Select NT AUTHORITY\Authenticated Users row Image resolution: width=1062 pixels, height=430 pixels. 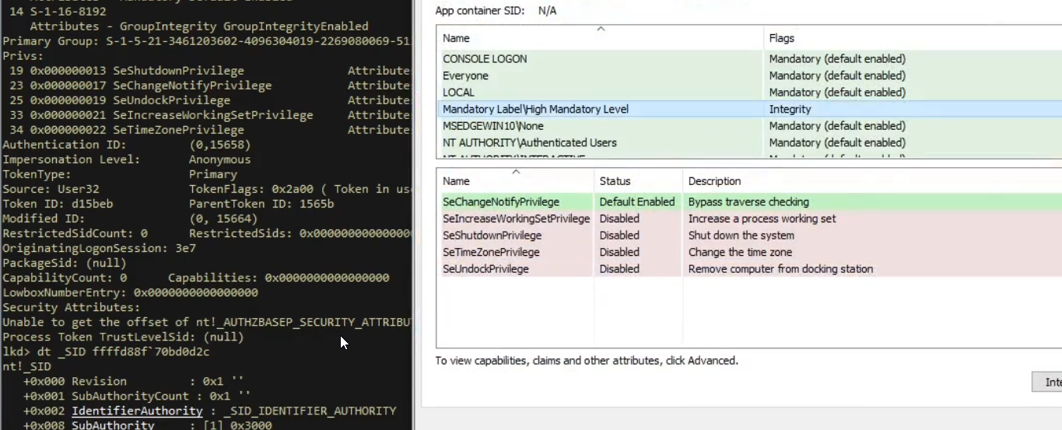tap(749, 143)
